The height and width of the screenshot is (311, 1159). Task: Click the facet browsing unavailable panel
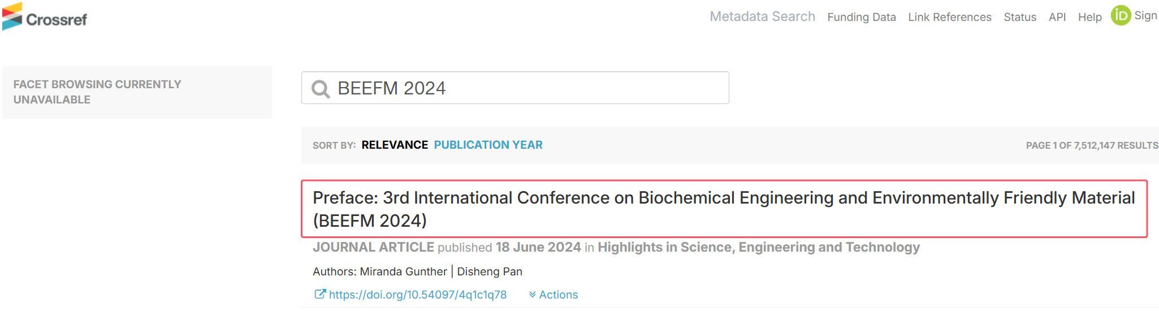coord(137,92)
